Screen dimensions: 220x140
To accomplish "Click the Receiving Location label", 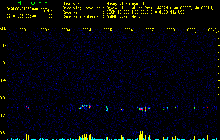I will pos(81,8).
